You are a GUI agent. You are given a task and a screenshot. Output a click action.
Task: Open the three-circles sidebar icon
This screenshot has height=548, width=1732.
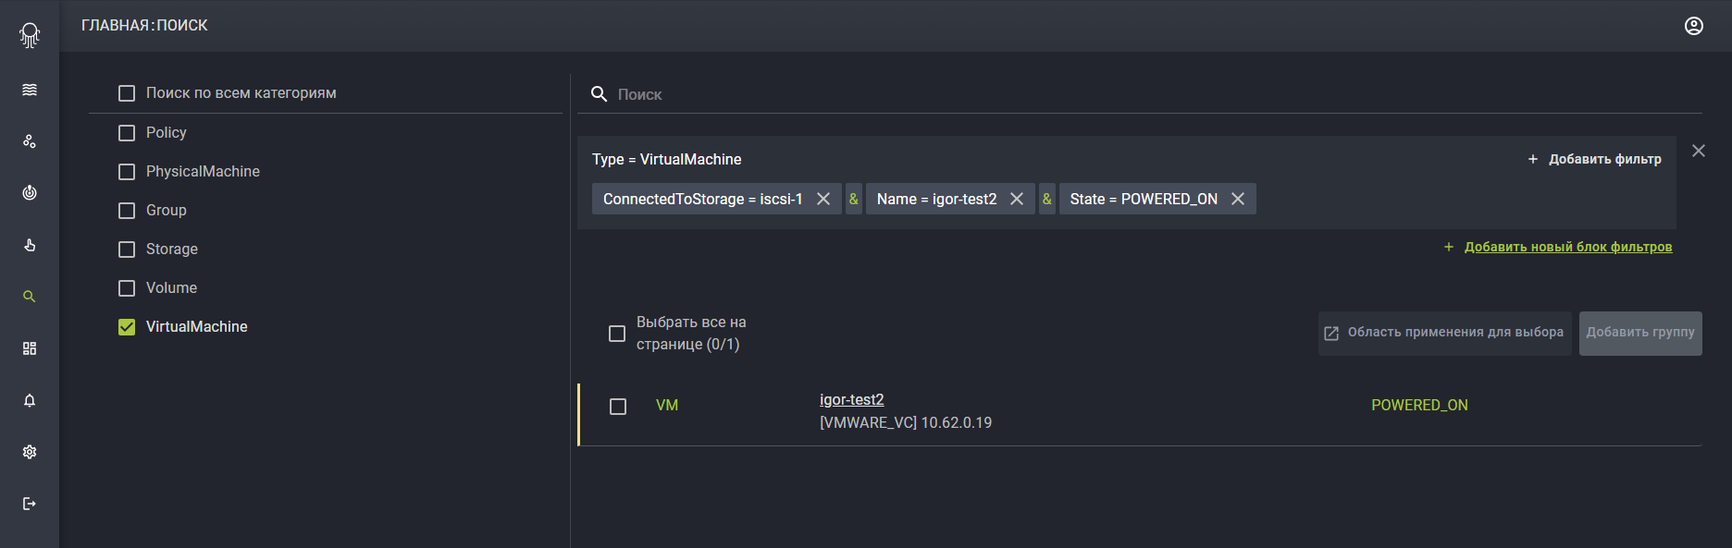30,141
